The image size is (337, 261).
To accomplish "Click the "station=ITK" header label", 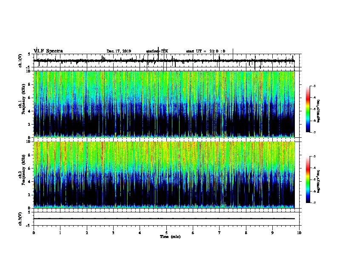I will [157, 51].
